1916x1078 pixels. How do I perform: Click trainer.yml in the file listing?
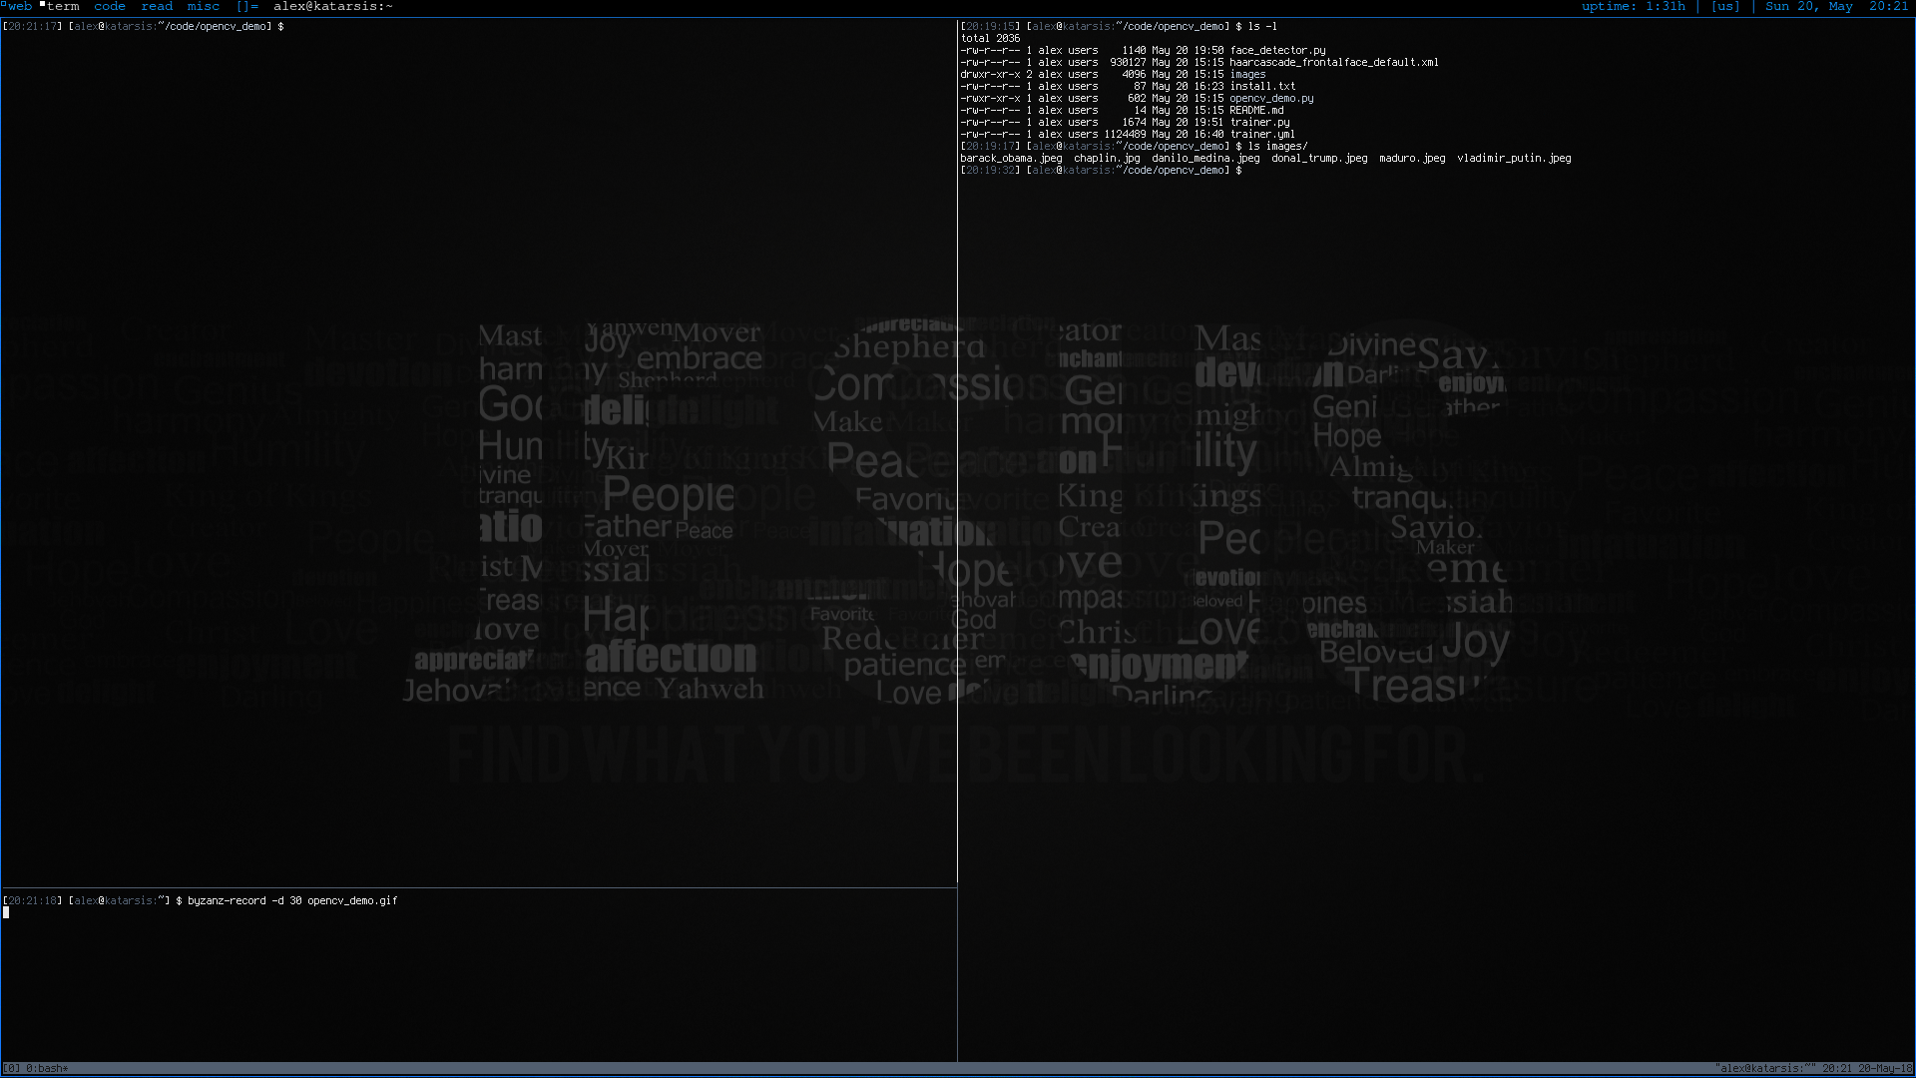1262,134
